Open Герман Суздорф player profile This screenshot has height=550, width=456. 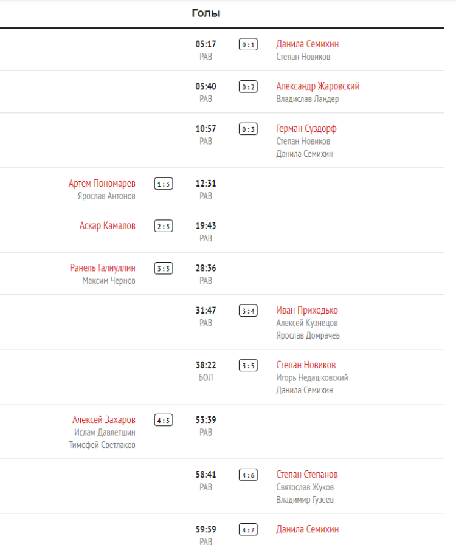pos(306,129)
